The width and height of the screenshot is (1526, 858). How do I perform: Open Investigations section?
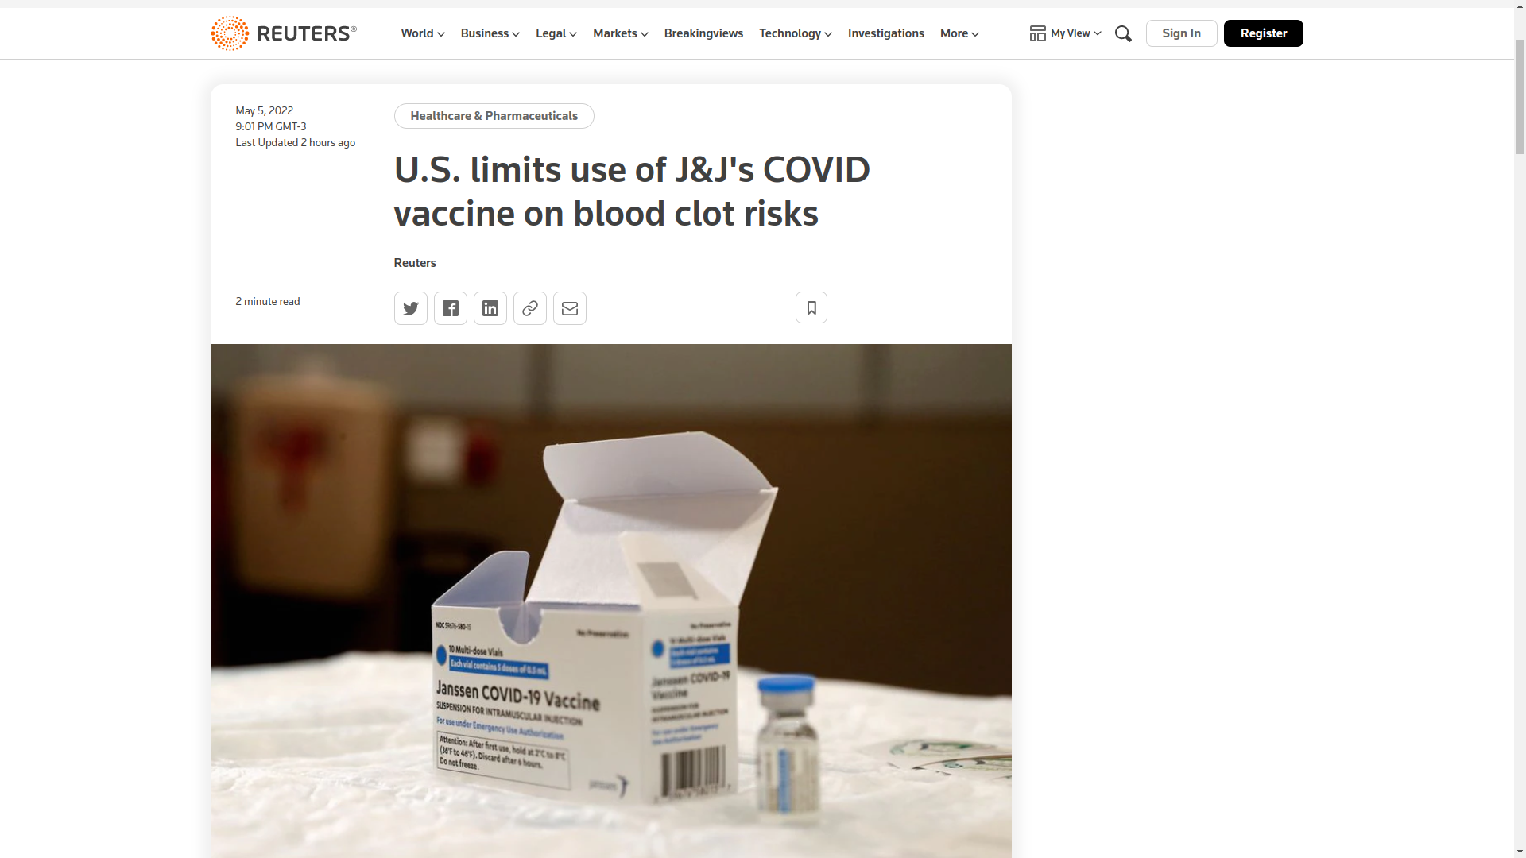coord(885,33)
